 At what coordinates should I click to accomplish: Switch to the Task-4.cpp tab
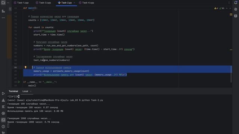87,3
